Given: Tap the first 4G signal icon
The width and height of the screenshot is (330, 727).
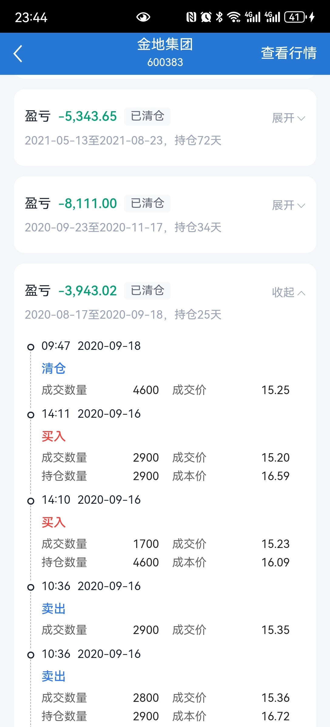Looking at the screenshot, I should click(x=253, y=17).
